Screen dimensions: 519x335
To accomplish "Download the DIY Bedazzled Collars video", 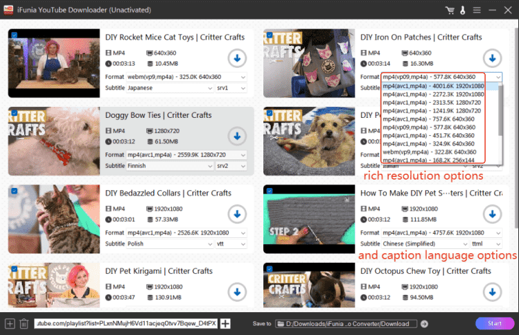I will [237, 214].
